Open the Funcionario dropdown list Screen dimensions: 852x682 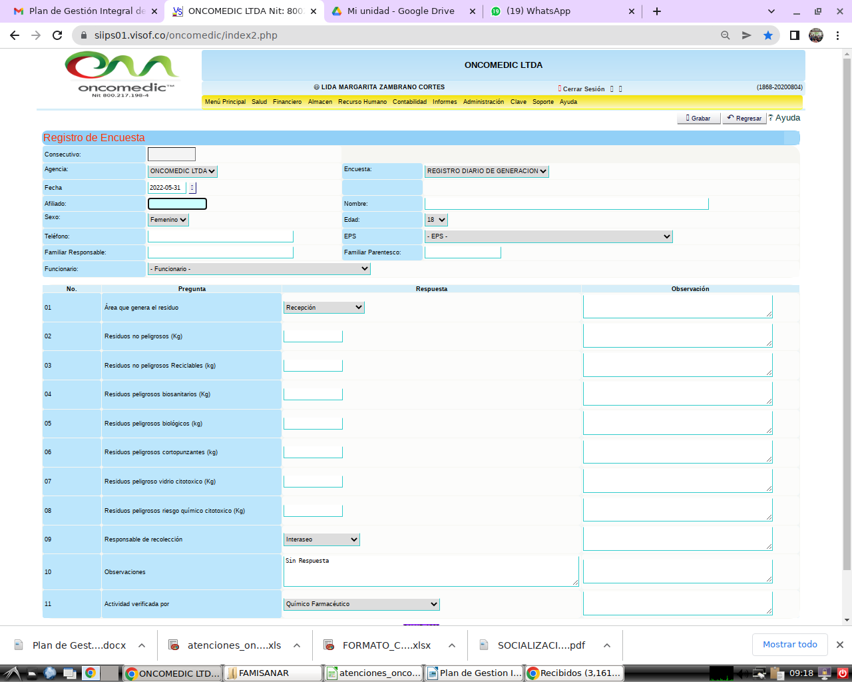(x=259, y=269)
